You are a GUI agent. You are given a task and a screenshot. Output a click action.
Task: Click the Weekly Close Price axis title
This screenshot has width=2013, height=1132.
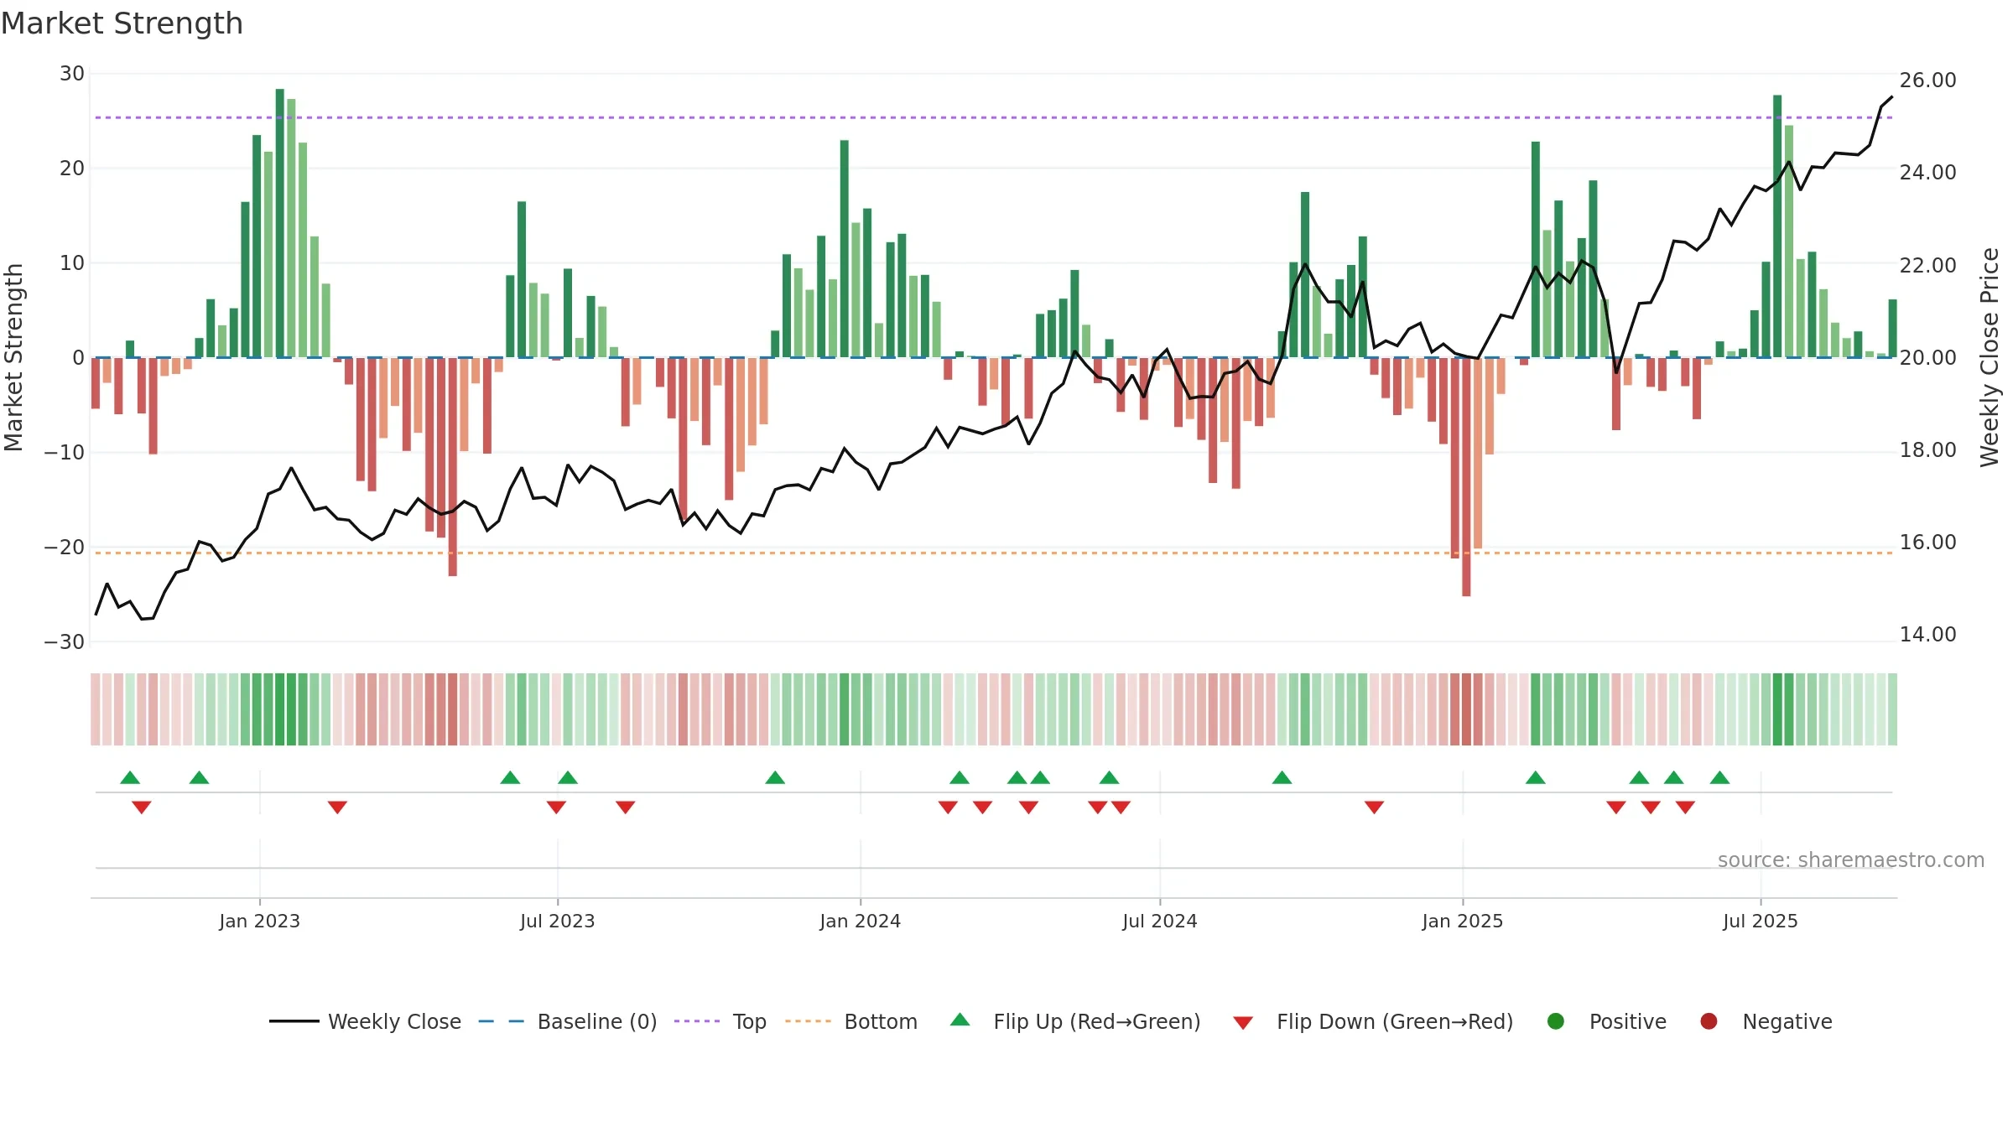click(1990, 357)
